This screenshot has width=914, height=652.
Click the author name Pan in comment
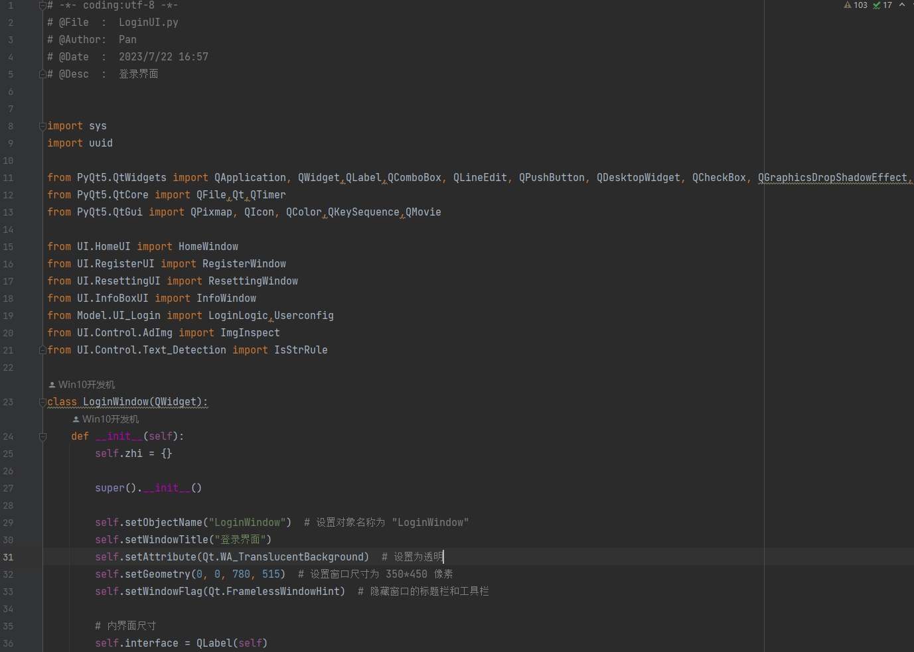[127, 40]
